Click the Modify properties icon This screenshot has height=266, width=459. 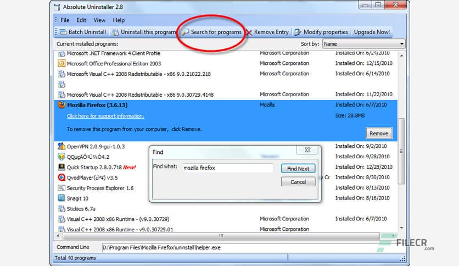298,32
